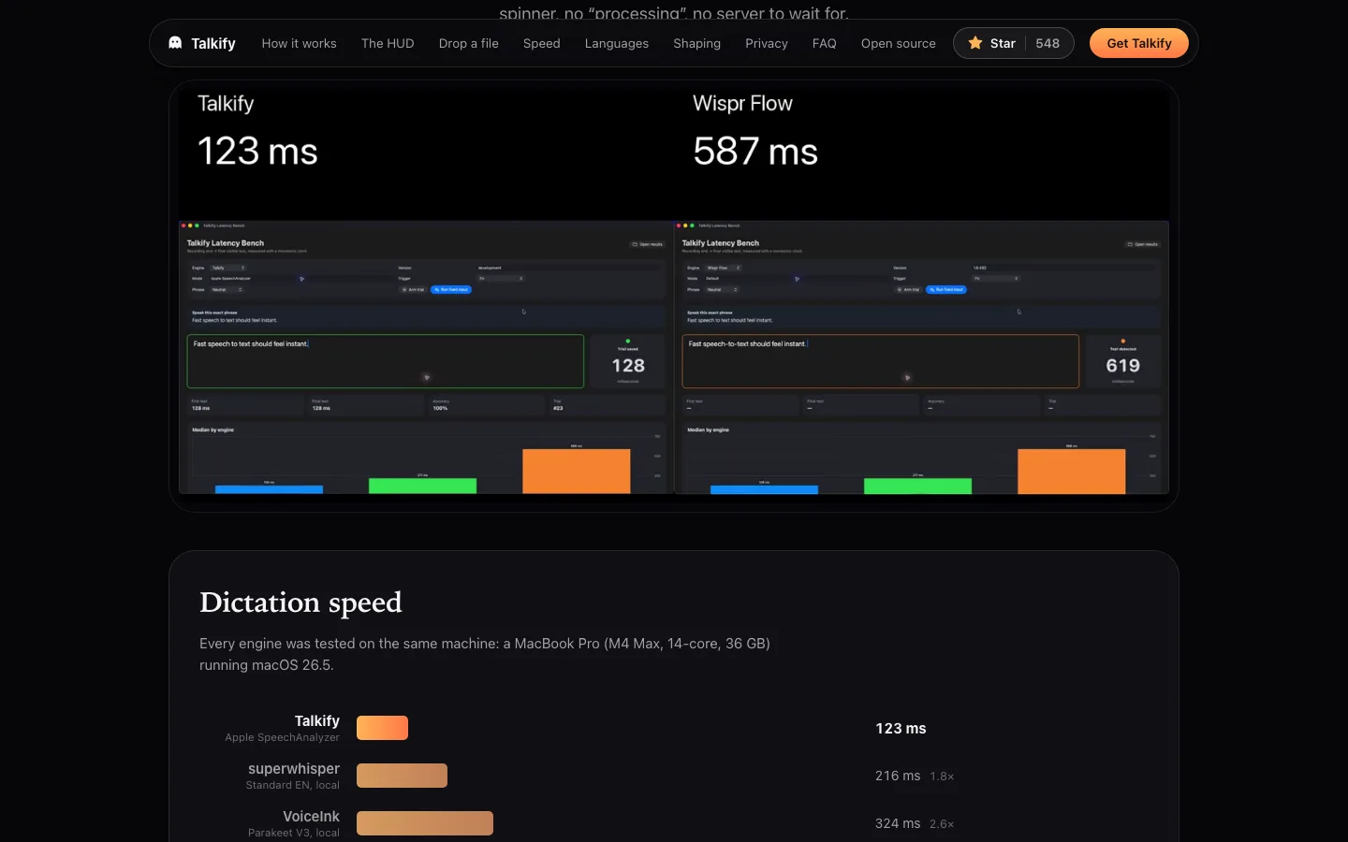1348x842 pixels.
Task: Click the "Standard EN, local" label
Action: click(x=292, y=785)
